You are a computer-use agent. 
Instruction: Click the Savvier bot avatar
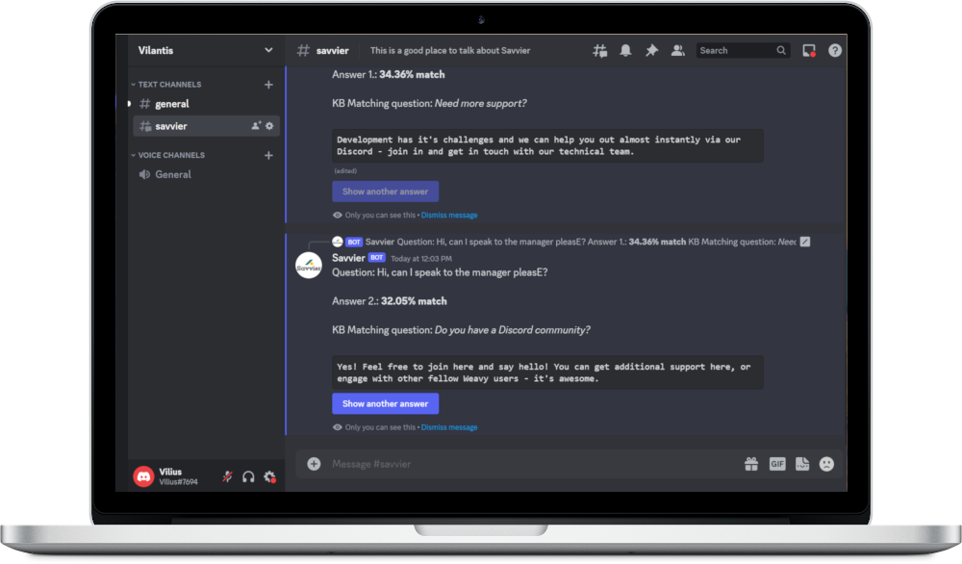309,266
